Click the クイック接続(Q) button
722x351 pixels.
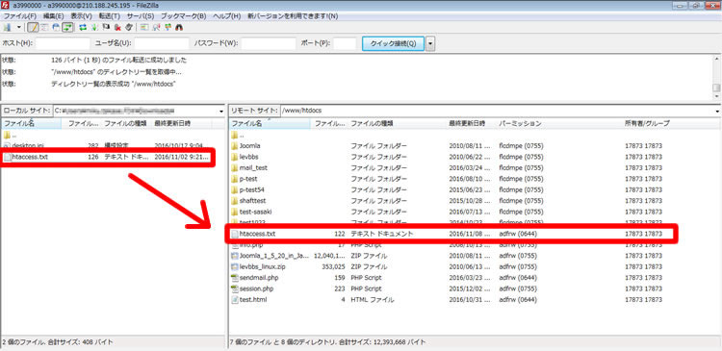[x=393, y=43]
